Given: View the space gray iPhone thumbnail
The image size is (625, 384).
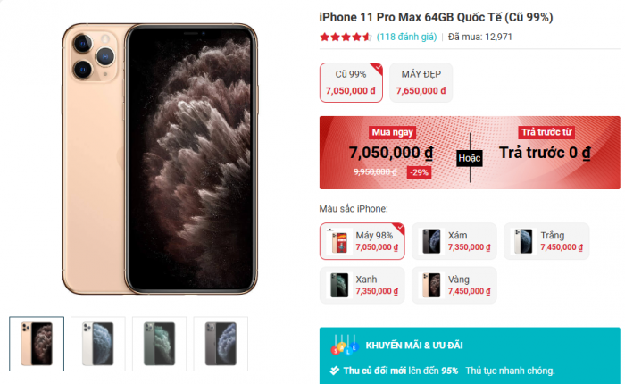Looking at the screenshot, I should coord(221,344).
